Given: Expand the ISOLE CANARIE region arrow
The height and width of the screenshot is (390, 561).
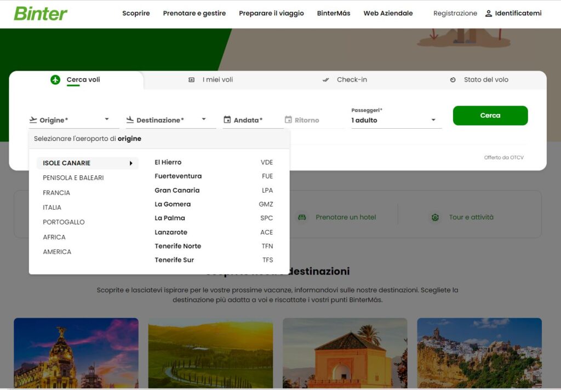Looking at the screenshot, I should point(131,163).
